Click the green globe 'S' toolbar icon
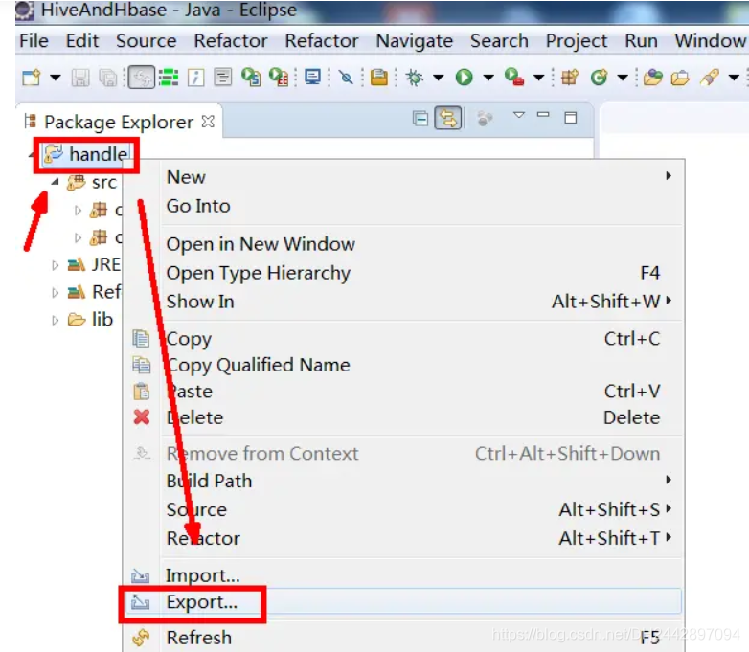 pos(251,77)
